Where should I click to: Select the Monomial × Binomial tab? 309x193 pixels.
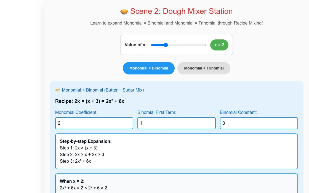pos(149,68)
